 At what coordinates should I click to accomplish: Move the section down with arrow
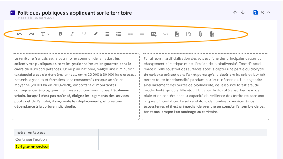coord(243,12)
